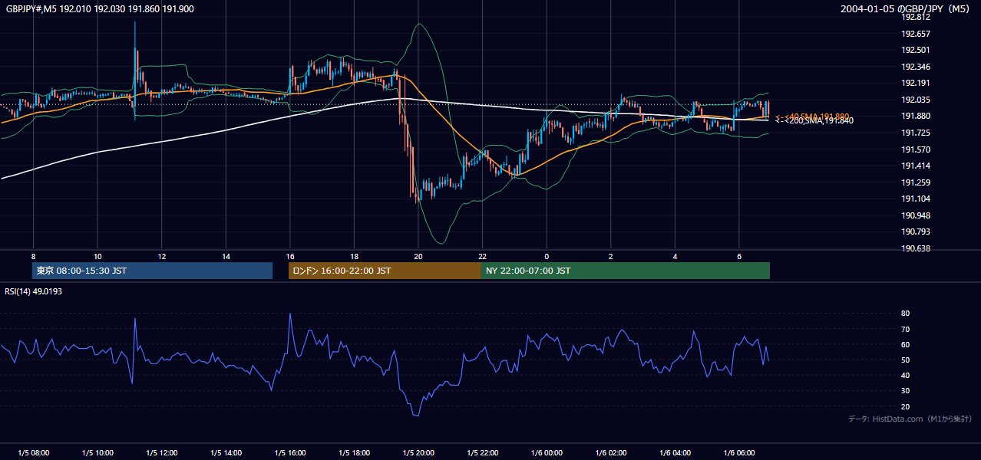Image resolution: width=981 pixels, height=460 pixels.
Task: Click price axis value 191.259
Action: tap(917, 182)
